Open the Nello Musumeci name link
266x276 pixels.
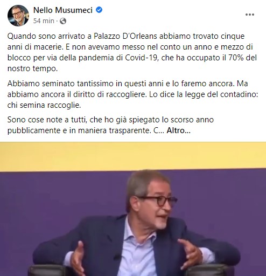click(63, 10)
